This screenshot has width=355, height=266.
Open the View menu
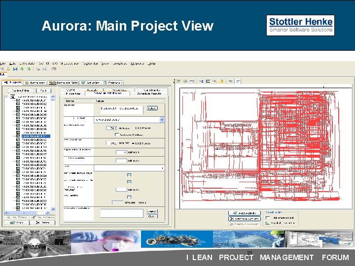pos(105,64)
